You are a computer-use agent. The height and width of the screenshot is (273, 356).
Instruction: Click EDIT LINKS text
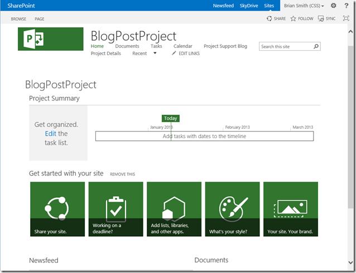pos(189,53)
